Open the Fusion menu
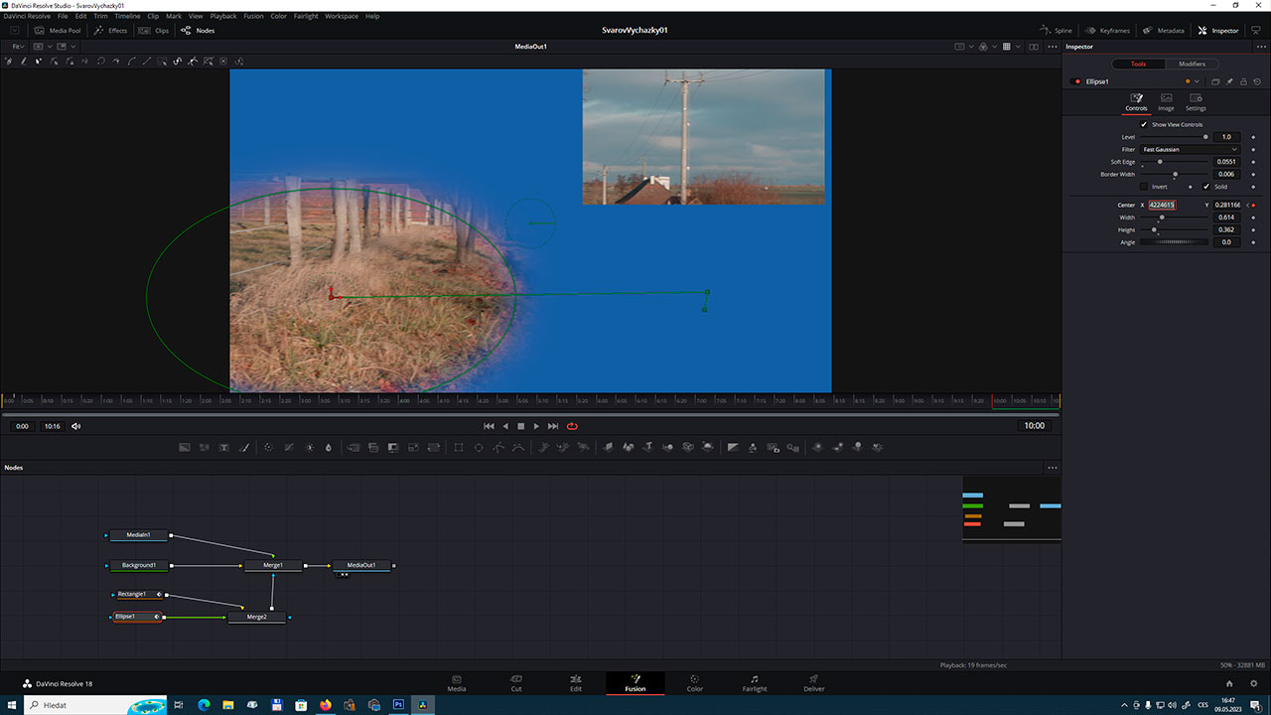The width and height of the screenshot is (1271, 715). pos(252,16)
